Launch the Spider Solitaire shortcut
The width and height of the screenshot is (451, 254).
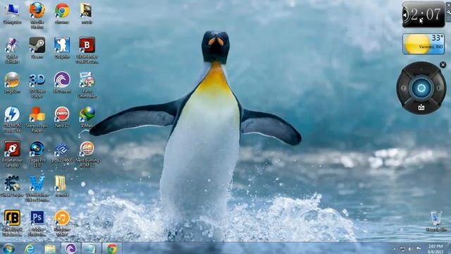[x=12, y=50]
